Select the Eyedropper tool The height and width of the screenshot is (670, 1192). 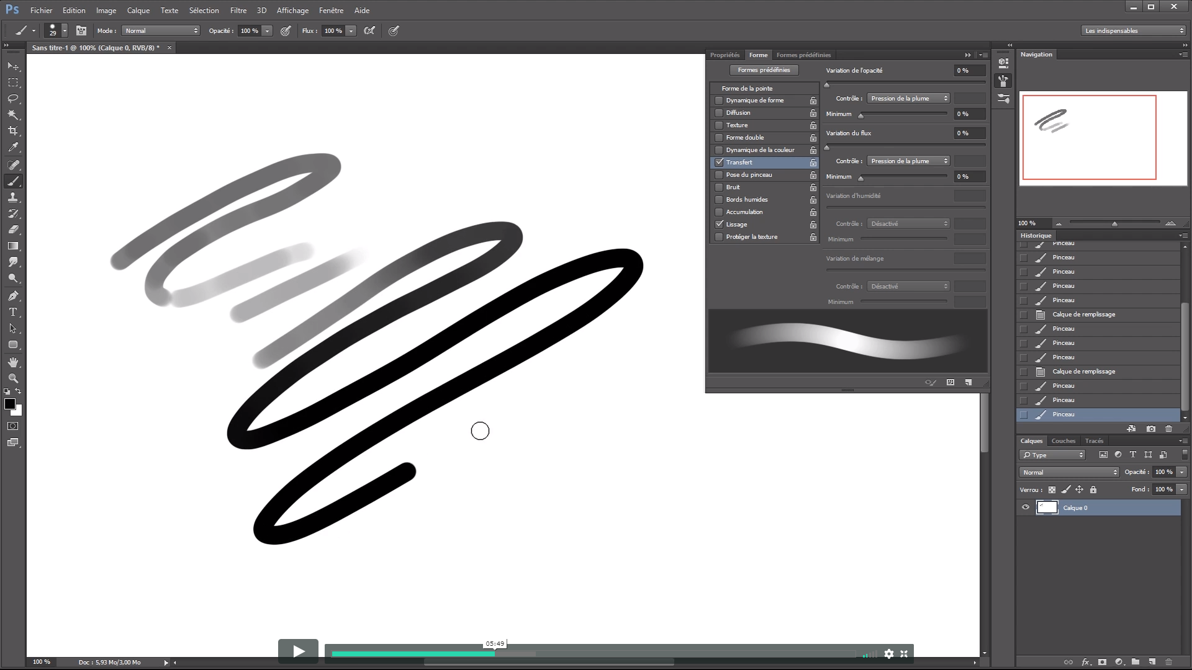point(13,147)
